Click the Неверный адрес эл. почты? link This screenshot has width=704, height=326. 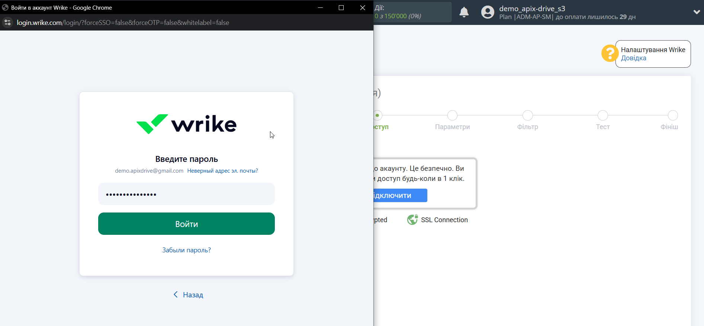(222, 171)
